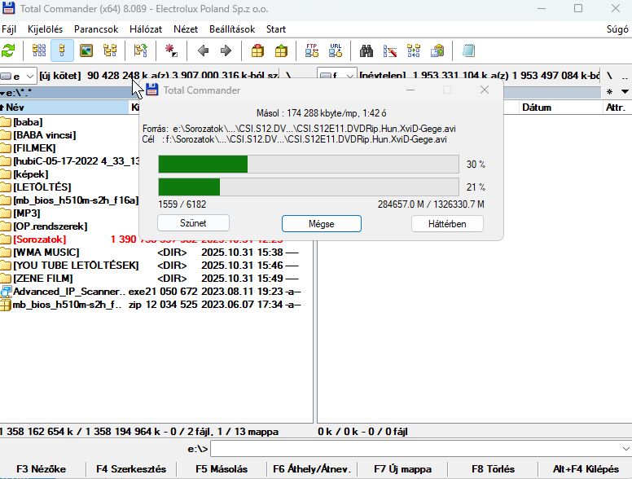Viewport: 632px width, 479px height.
Task: Close the Total Commander copy dialog
Action: tap(485, 90)
